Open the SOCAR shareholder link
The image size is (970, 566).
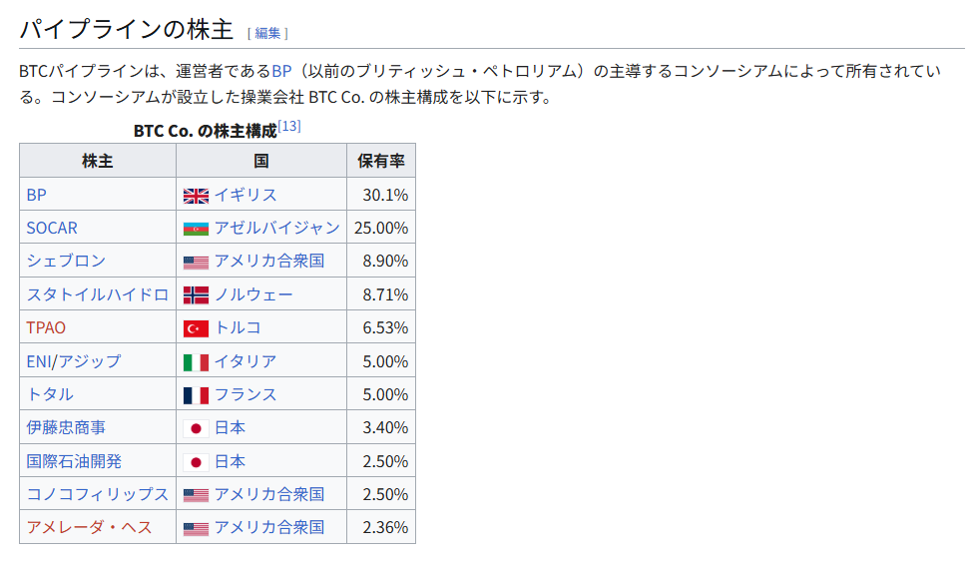[52, 228]
